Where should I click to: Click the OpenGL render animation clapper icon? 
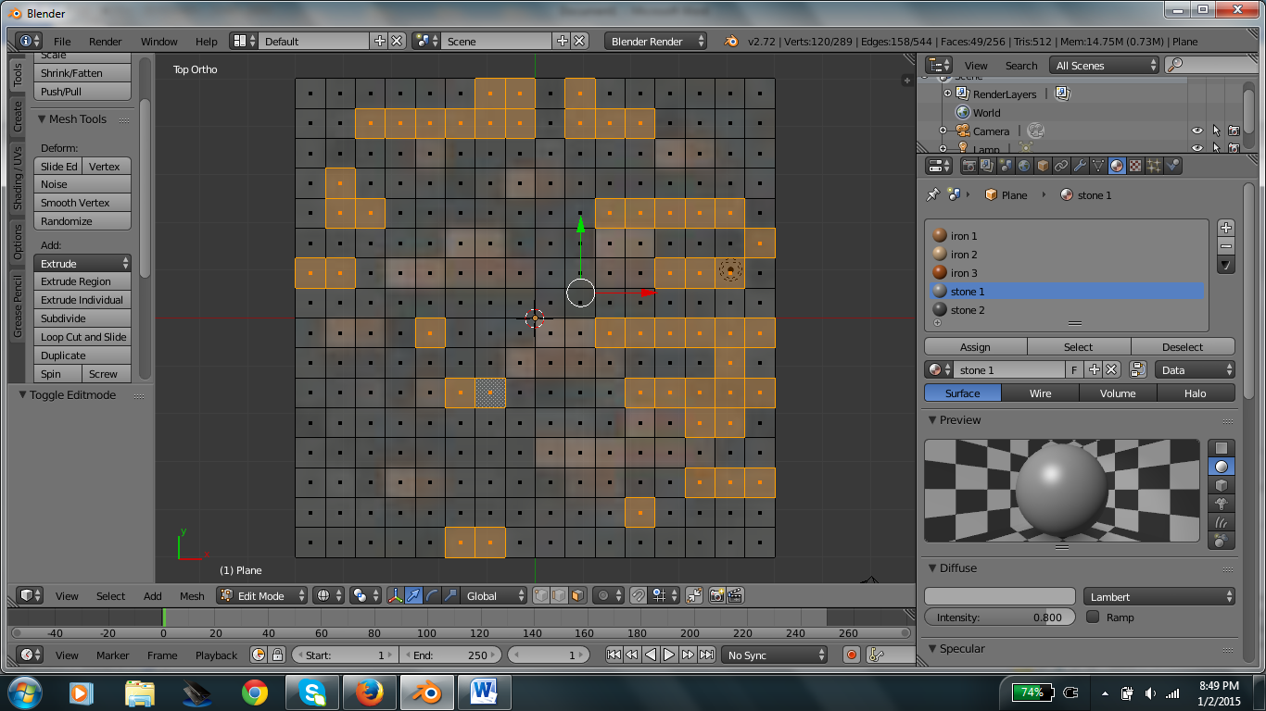735,595
